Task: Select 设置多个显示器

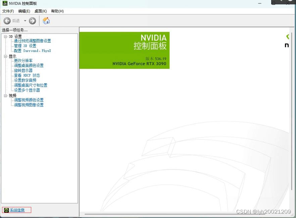Action: pyautogui.click(x=27, y=90)
